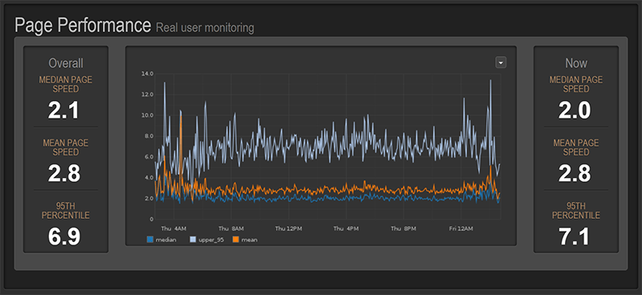Click Overall MEDIAN PAGE SPEED label

(x=66, y=84)
